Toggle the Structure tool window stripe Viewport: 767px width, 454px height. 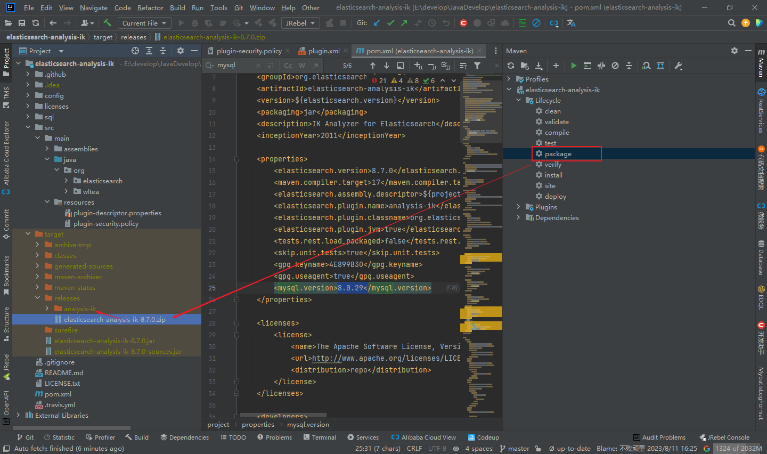6,323
